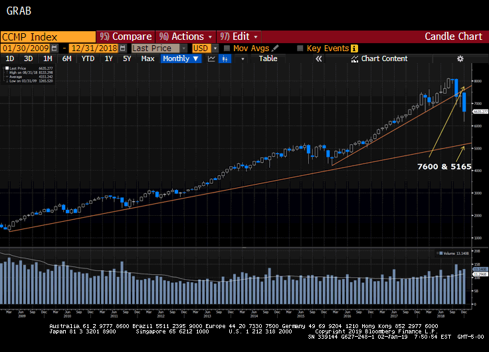Switch to line chart type icon

(211, 58)
